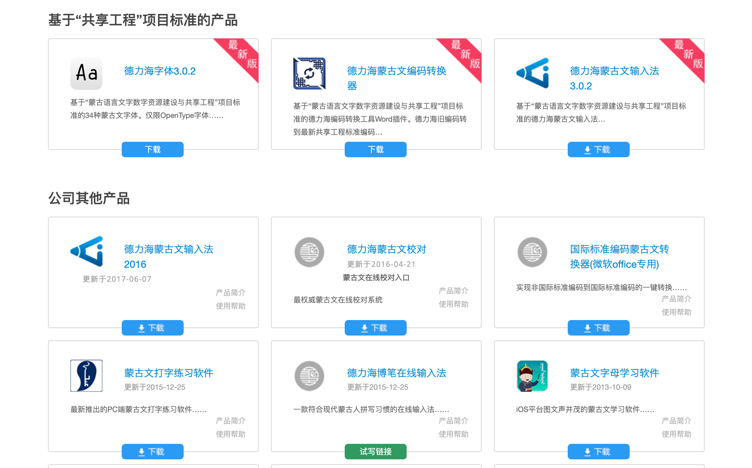Select the 蒙古文打字练习软件 app icon
The width and height of the screenshot is (752, 468).
click(86, 376)
